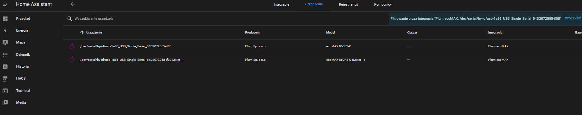Open the Dziennik list icon

tap(5, 55)
